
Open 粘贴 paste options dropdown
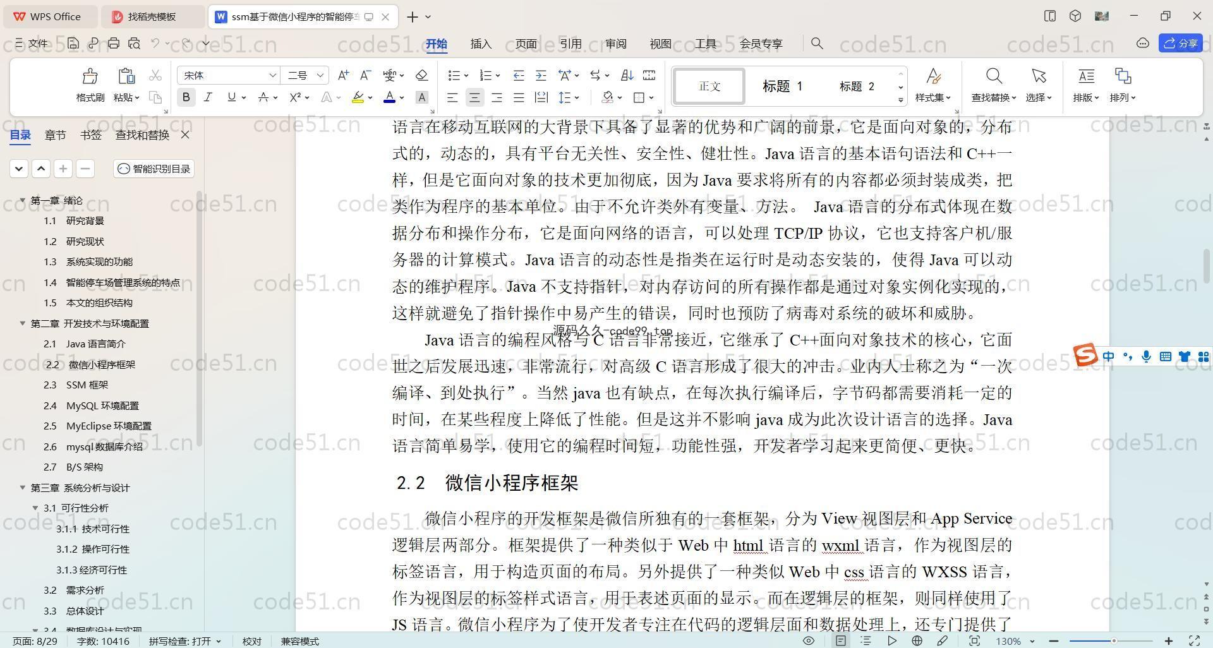pos(126,97)
